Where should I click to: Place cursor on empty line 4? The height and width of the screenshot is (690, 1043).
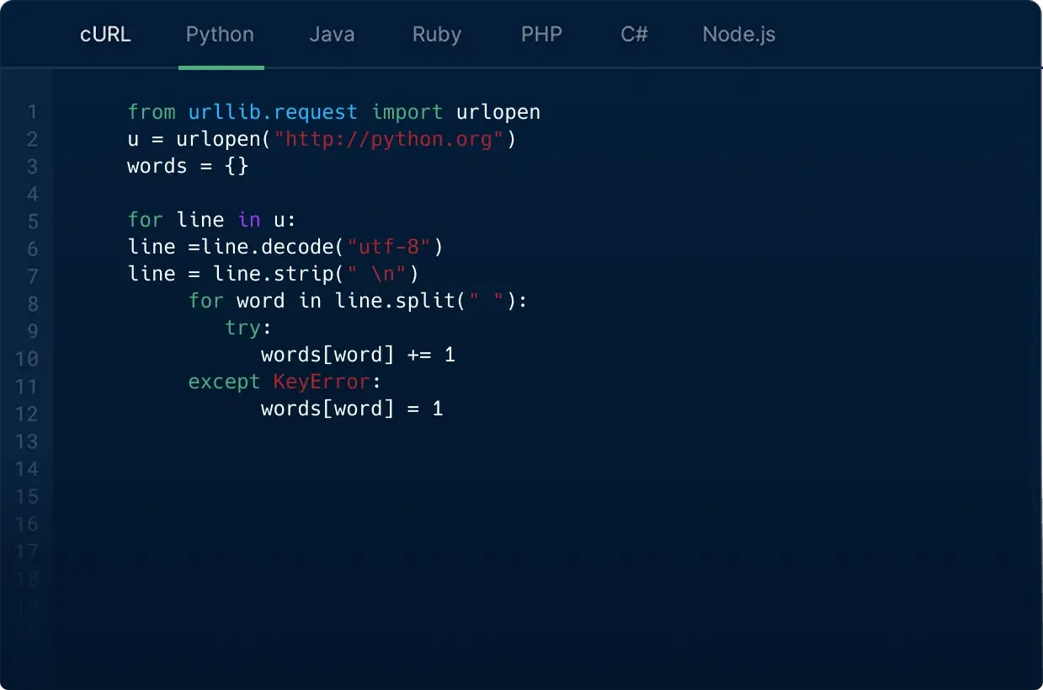click(253, 194)
